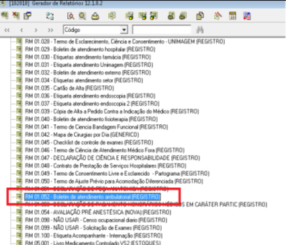Click the magnifying glass zoom icon
This screenshot has width=286, height=245.
click(x=83, y=16)
